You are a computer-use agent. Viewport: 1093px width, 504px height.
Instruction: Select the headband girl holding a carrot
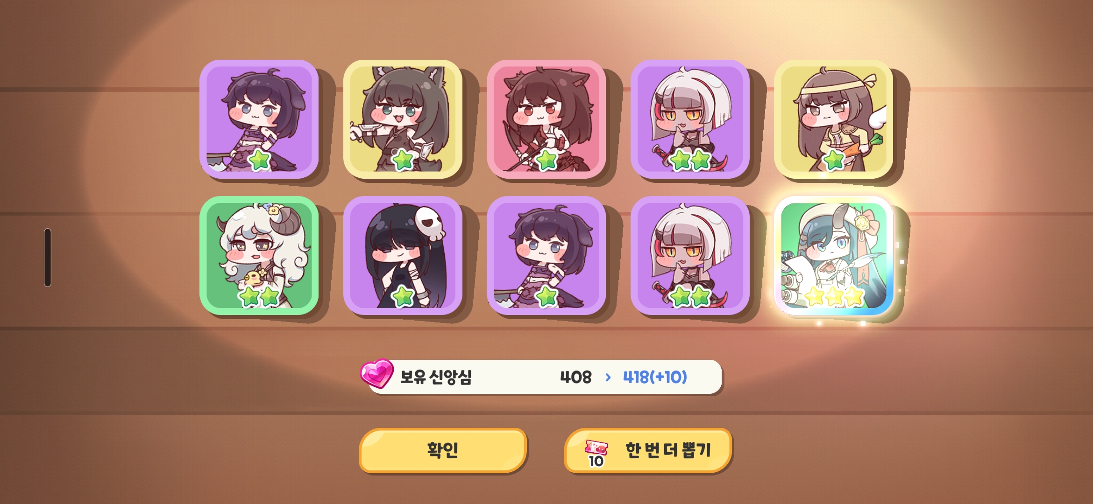834,119
